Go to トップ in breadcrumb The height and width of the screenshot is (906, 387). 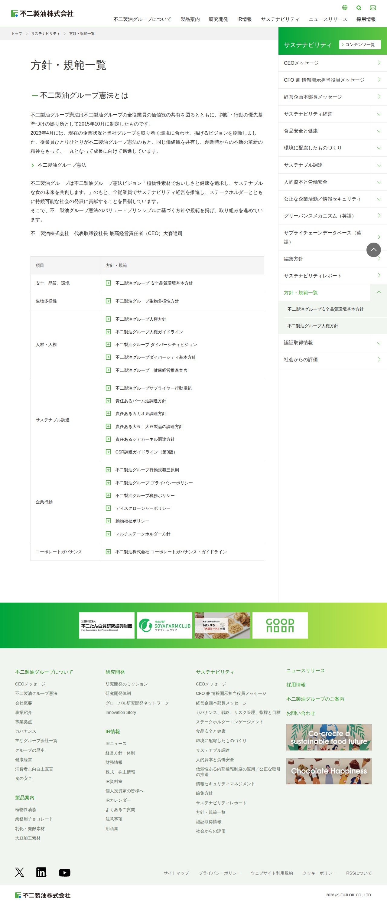coord(17,33)
